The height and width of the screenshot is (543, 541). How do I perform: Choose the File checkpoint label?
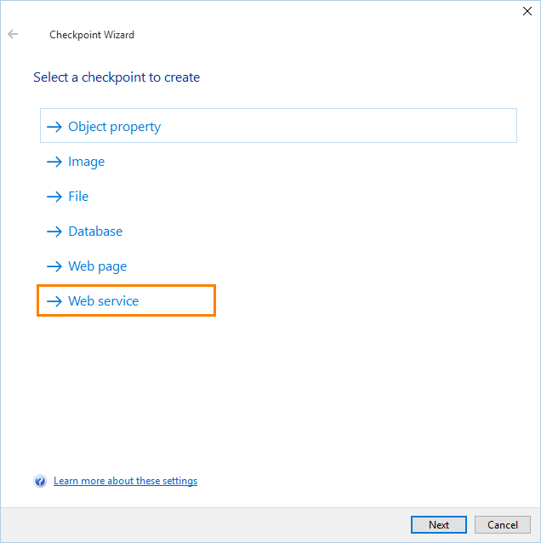click(78, 197)
